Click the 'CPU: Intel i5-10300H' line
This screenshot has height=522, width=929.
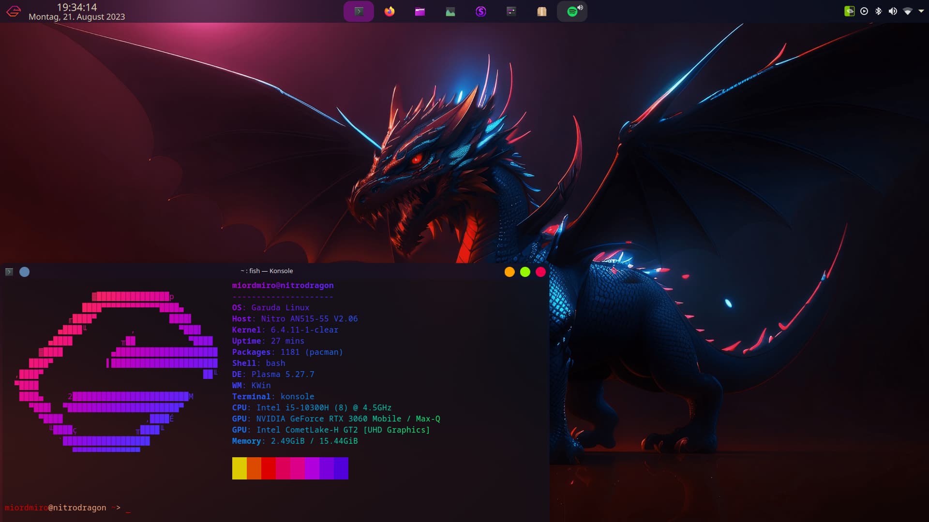point(312,408)
